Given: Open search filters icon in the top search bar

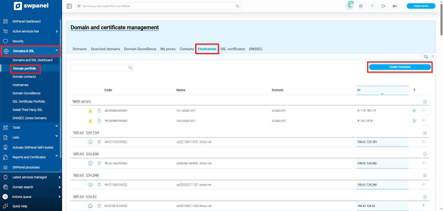Looking at the screenshot, I should [x=79, y=6].
